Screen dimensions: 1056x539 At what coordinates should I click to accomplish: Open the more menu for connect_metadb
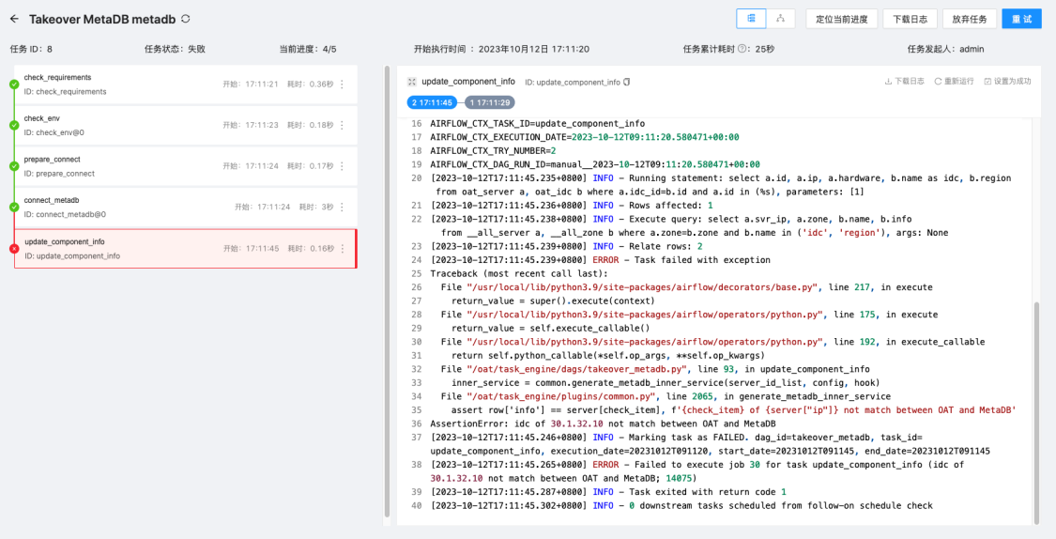(x=342, y=207)
